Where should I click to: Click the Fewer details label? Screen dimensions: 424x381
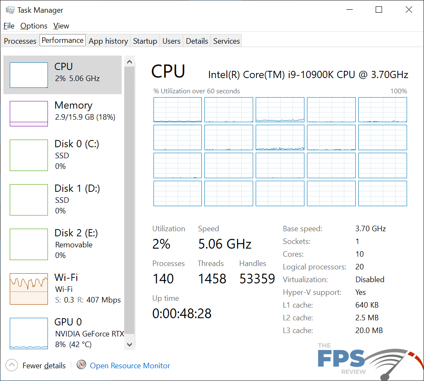tap(44, 366)
